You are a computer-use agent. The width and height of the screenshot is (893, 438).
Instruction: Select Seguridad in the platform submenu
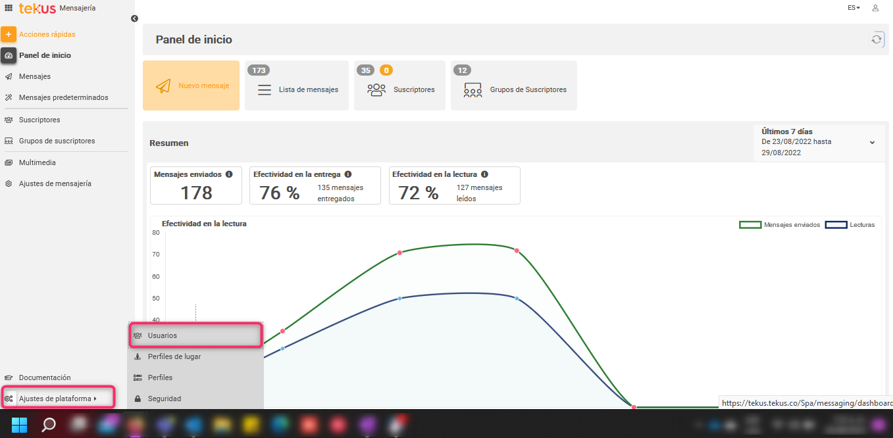pyautogui.click(x=164, y=399)
